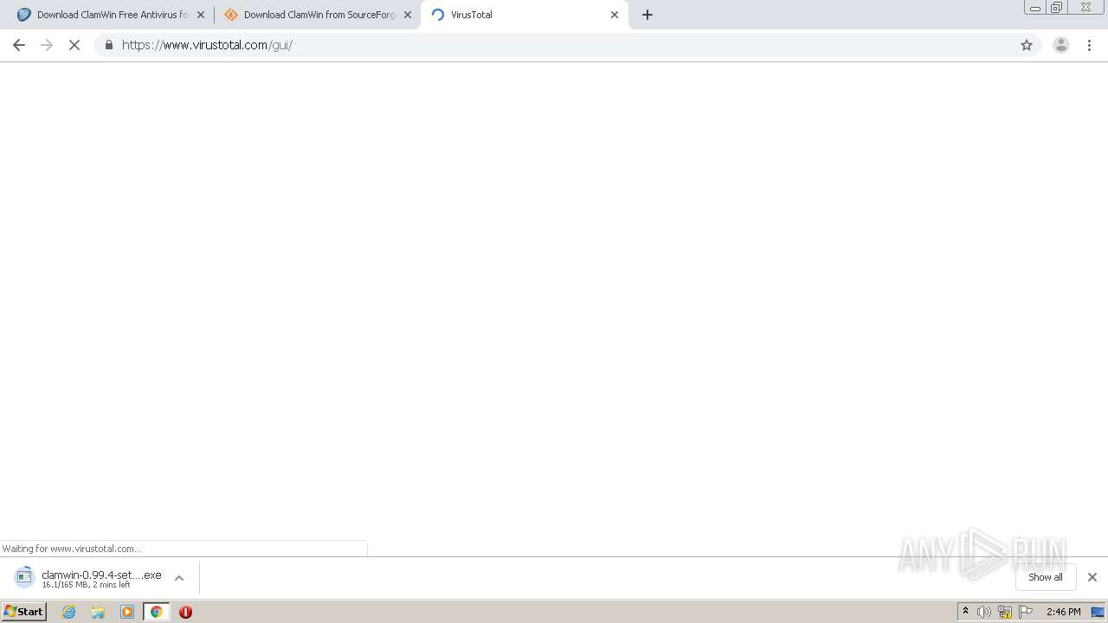Open Windows Media Player from taskbar
This screenshot has width=1108, height=623.
tap(127, 612)
